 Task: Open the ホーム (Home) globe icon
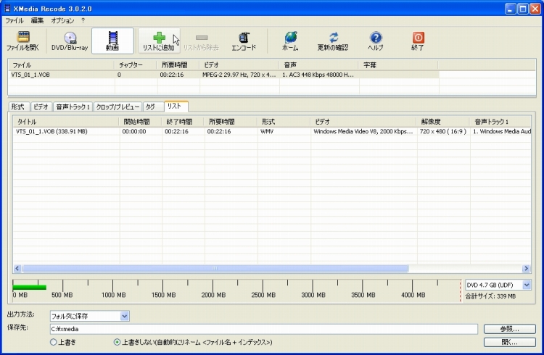[x=290, y=41]
